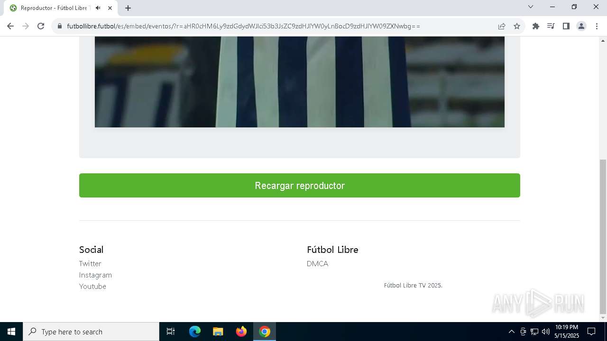Open the Instagram link
The width and height of the screenshot is (607, 341).
pos(95,275)
